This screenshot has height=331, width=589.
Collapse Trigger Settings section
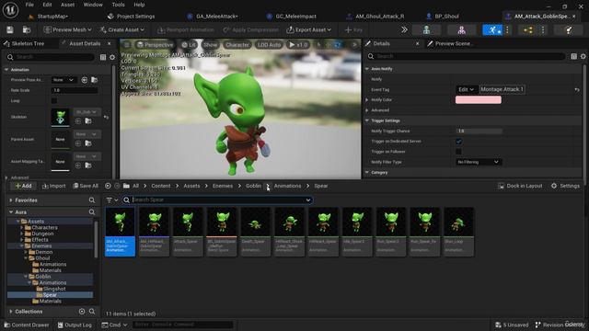tap(367, 120)
